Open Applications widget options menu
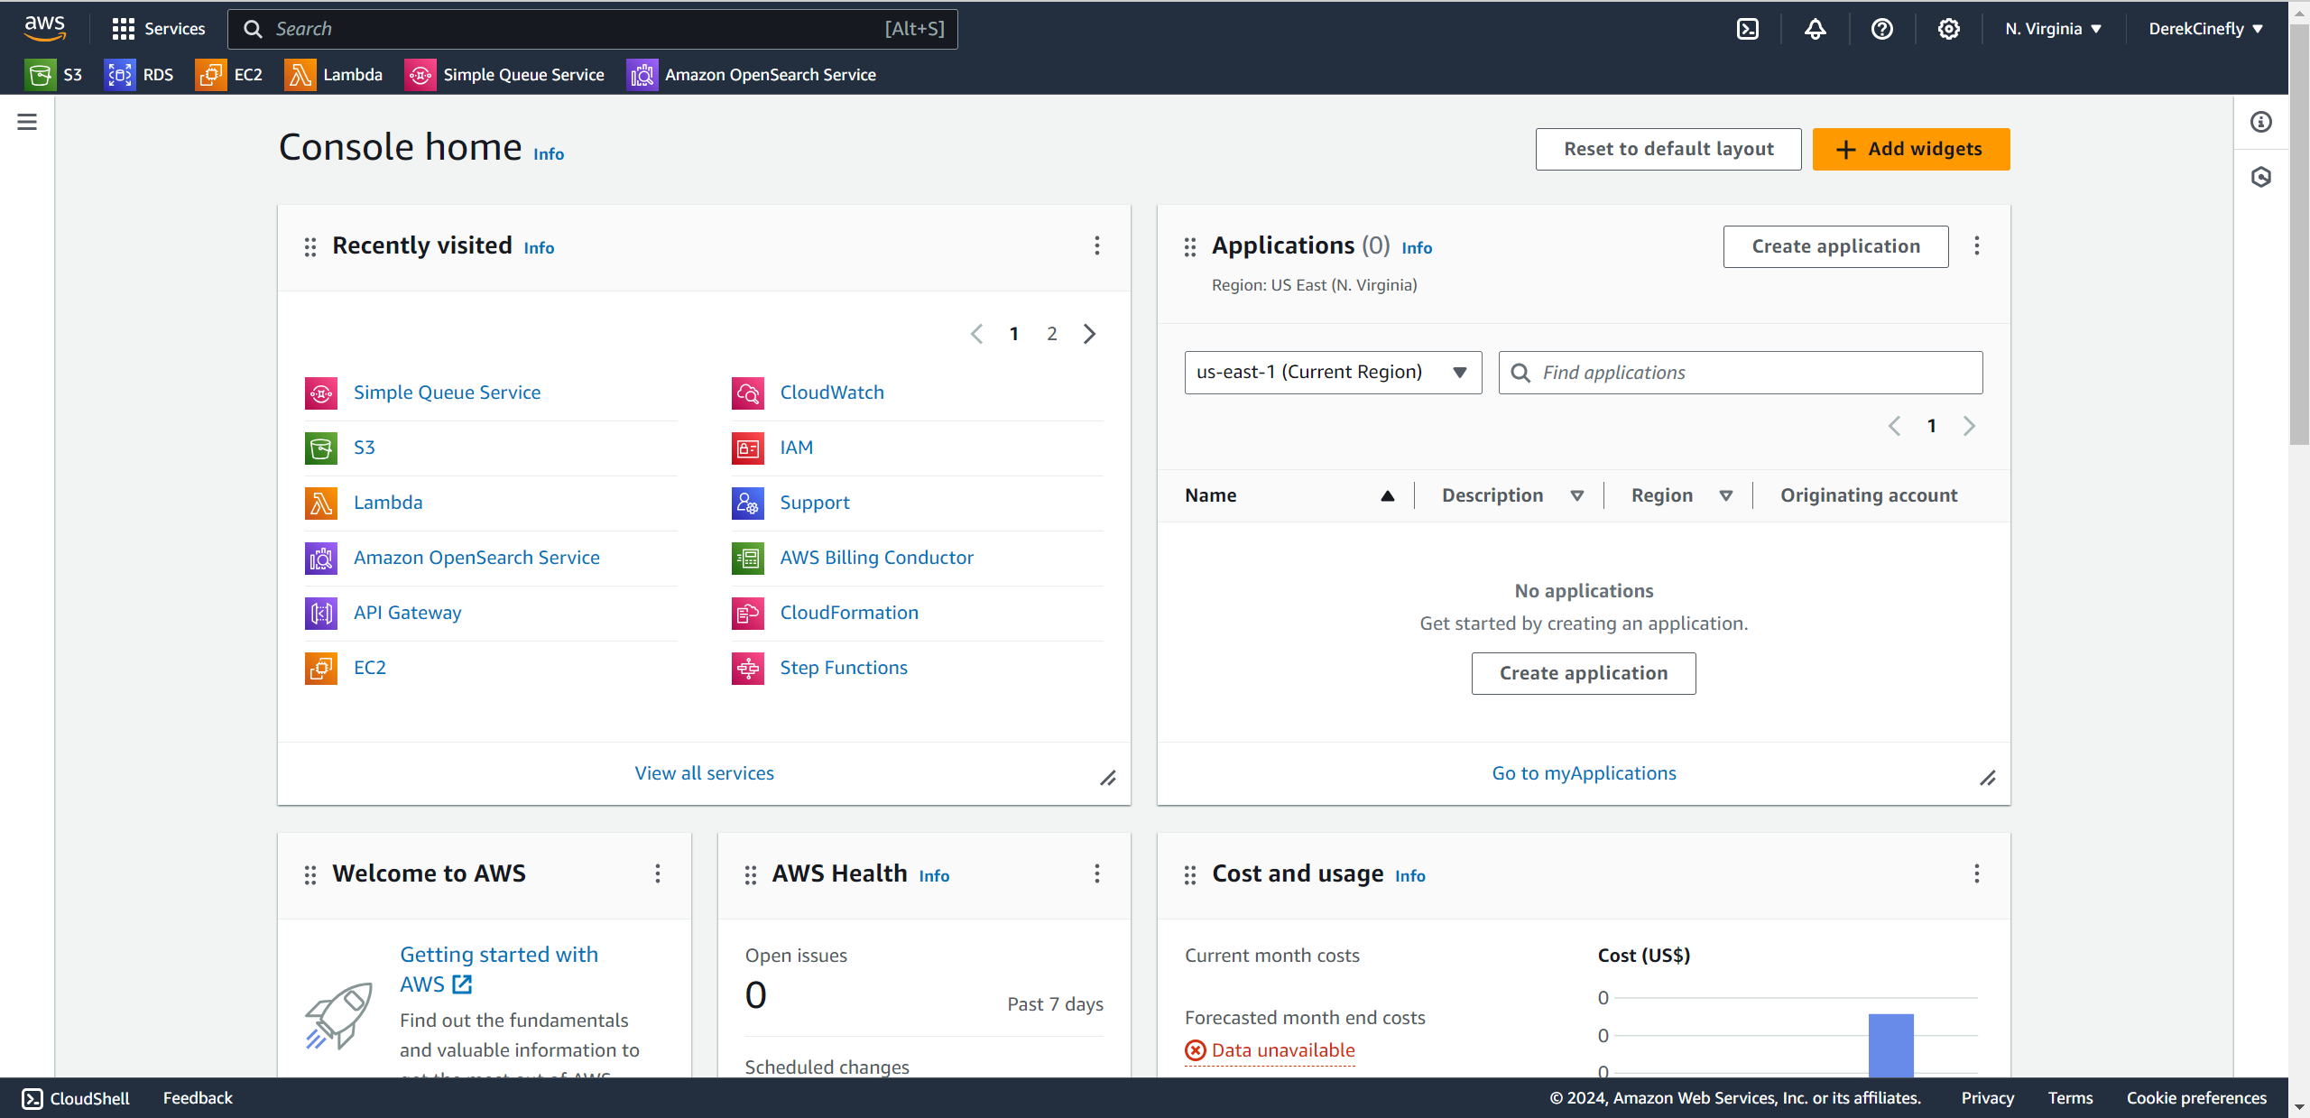This screenshot has width=2310, height=1118. 1977,246
